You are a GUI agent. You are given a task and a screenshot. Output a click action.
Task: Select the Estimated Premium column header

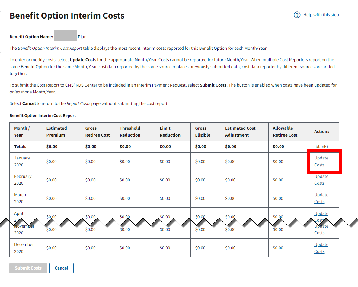click(56, 131)
